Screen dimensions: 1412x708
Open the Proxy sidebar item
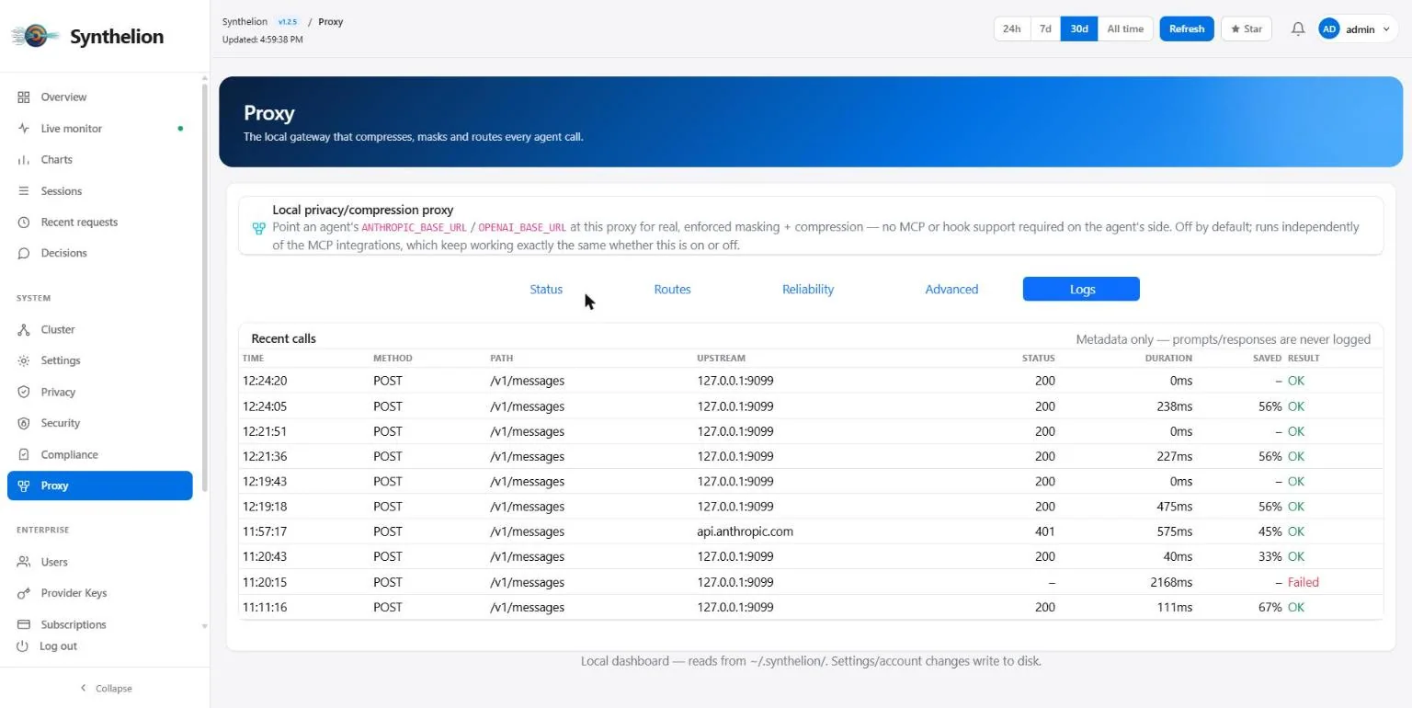click(x=100, y=485)
